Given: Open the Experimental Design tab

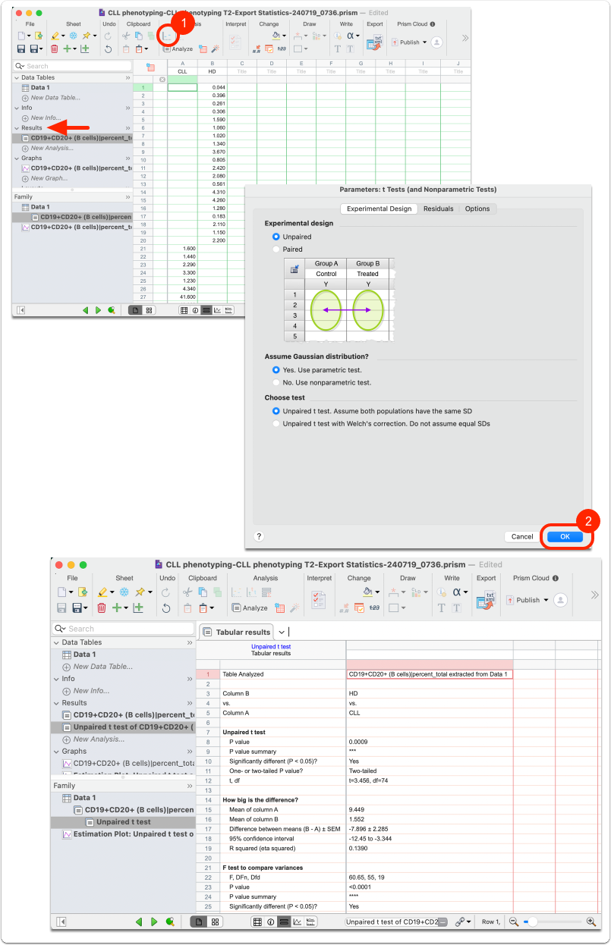Looking at the screenshot, I should (379, 209).
